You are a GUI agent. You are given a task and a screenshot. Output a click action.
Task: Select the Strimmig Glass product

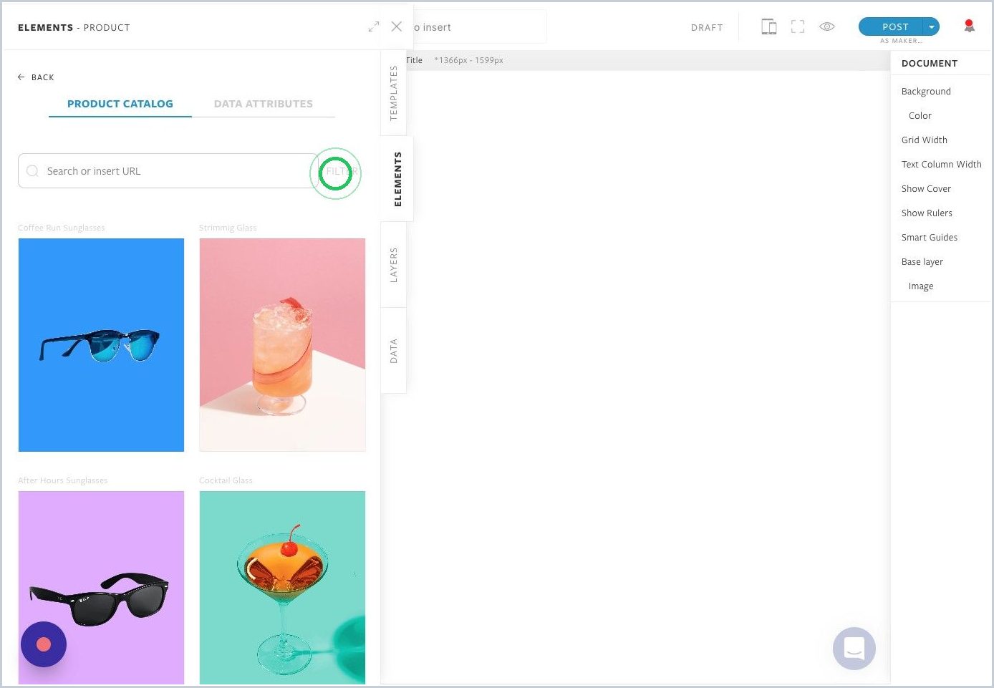pos(282,345)
